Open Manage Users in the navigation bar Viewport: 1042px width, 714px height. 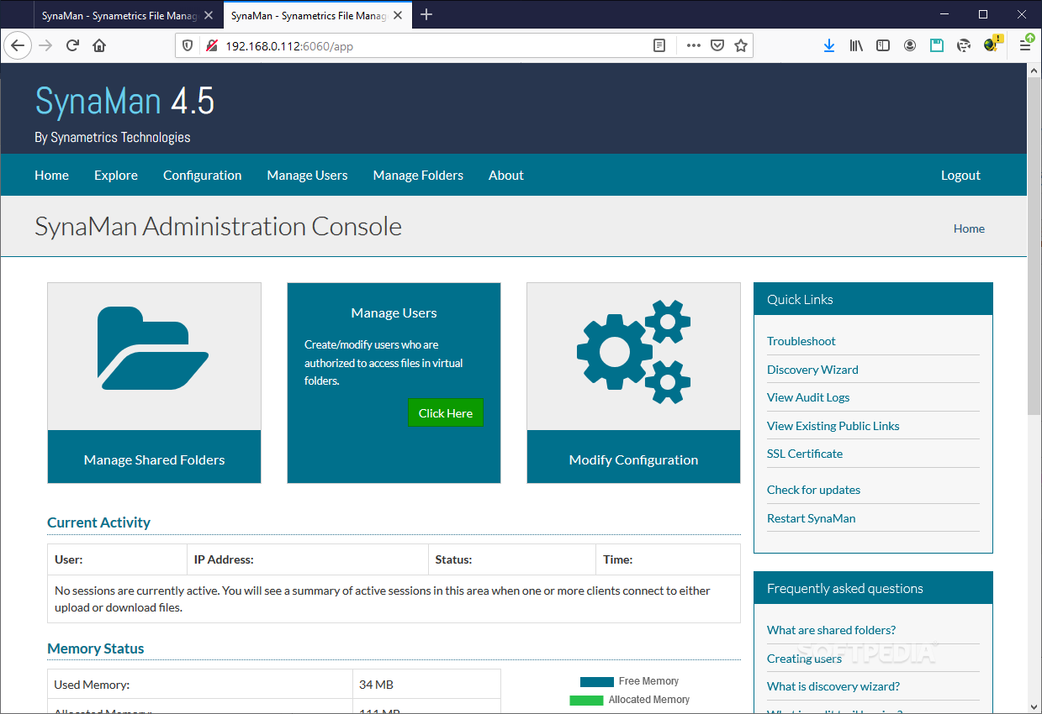pyautogui.click(x=307, y=176)
